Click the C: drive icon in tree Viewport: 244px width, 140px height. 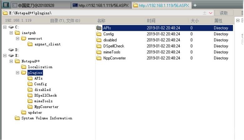tap(11, 27)
